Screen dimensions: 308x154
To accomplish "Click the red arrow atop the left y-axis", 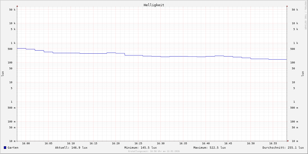I will coord(17,6).
